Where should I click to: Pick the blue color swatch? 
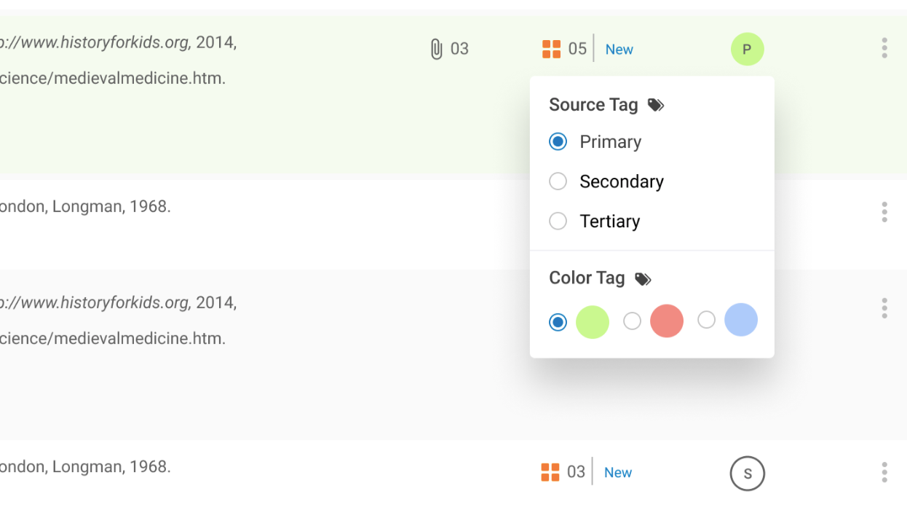741,320
